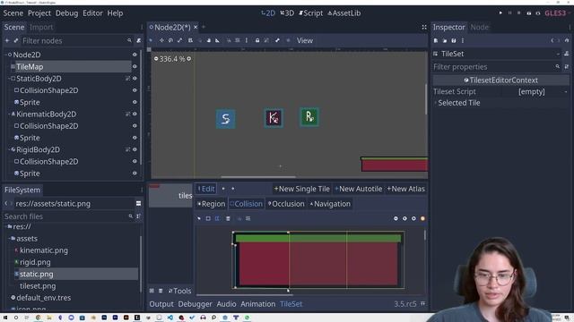Open the Debug menu
The width and height of the screenshot is (574, 322).
click(x=66, y=13)
